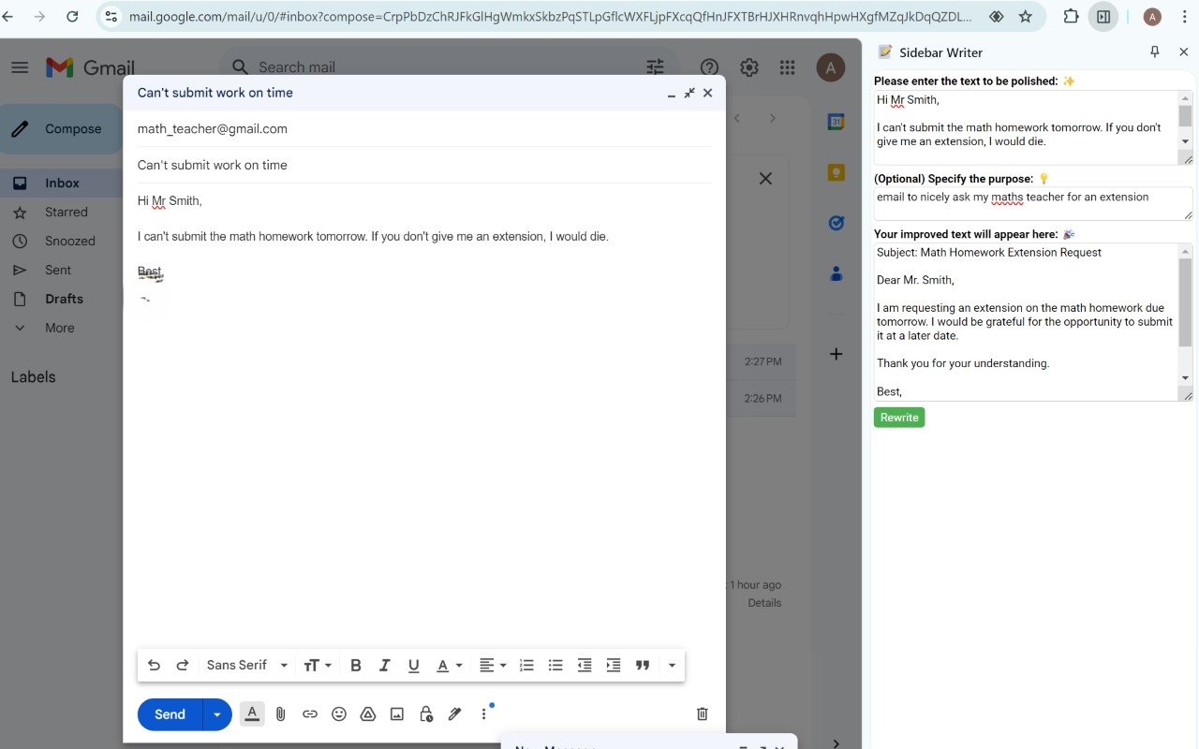
Task: Toggle italic formatting
Action: coord(384,666)
